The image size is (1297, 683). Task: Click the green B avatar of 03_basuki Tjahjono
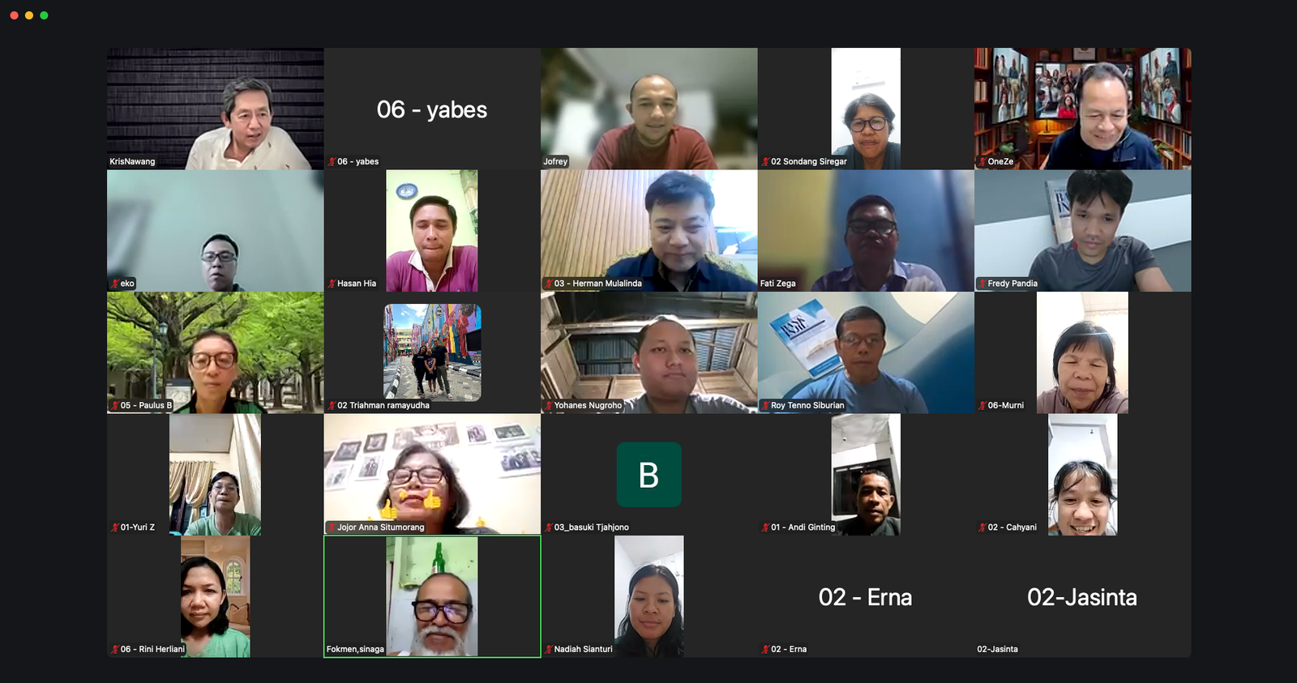(648, 475)
